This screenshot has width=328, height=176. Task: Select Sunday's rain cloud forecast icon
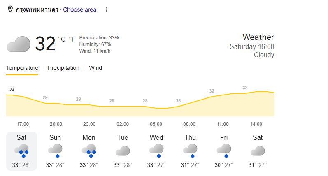(x=55, y=151)
